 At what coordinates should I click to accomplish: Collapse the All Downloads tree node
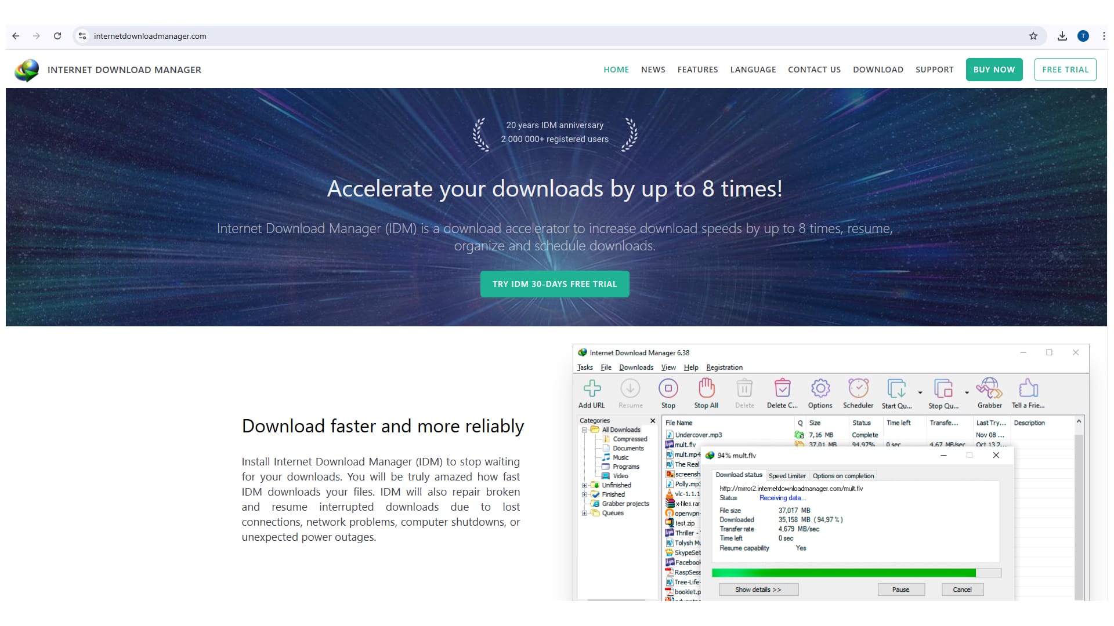click(585, 430)
